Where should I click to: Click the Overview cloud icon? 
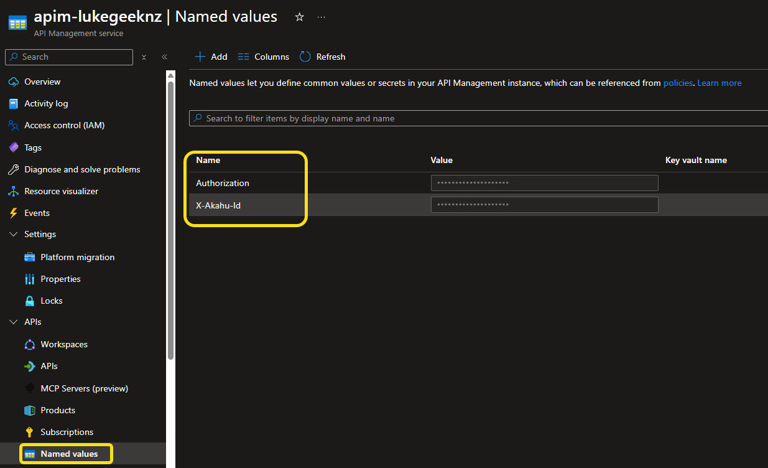pyautogui.click(x=13, y=82)
